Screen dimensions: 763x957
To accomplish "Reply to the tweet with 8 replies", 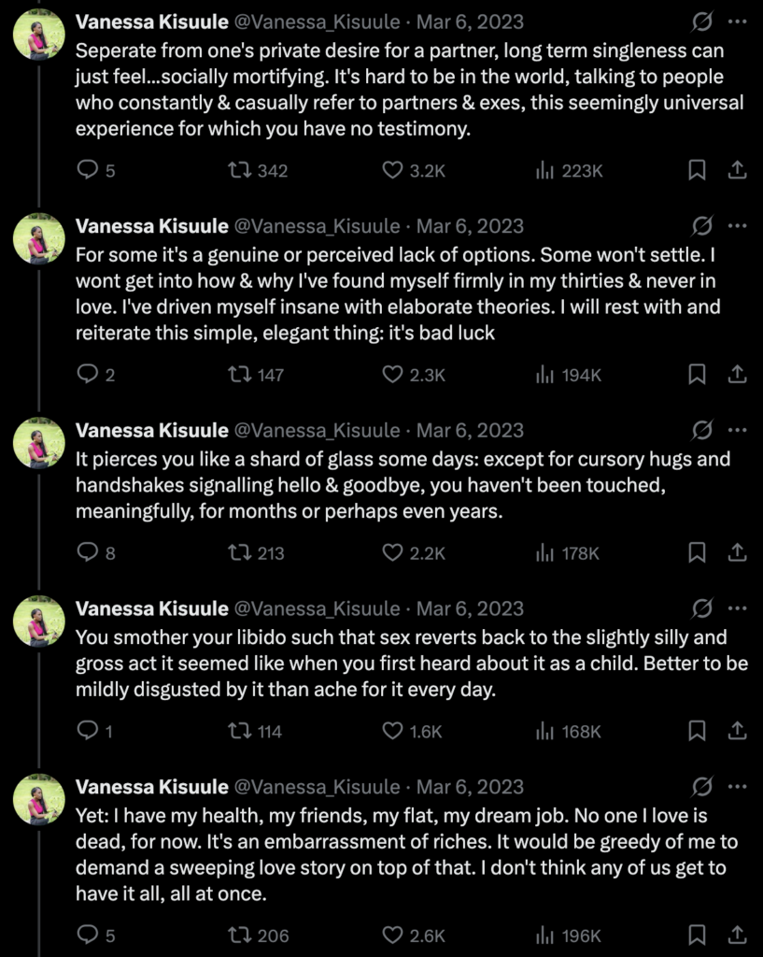I will tap(87, 552).
